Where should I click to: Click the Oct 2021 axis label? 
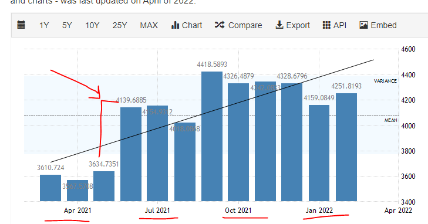(238, 211)
